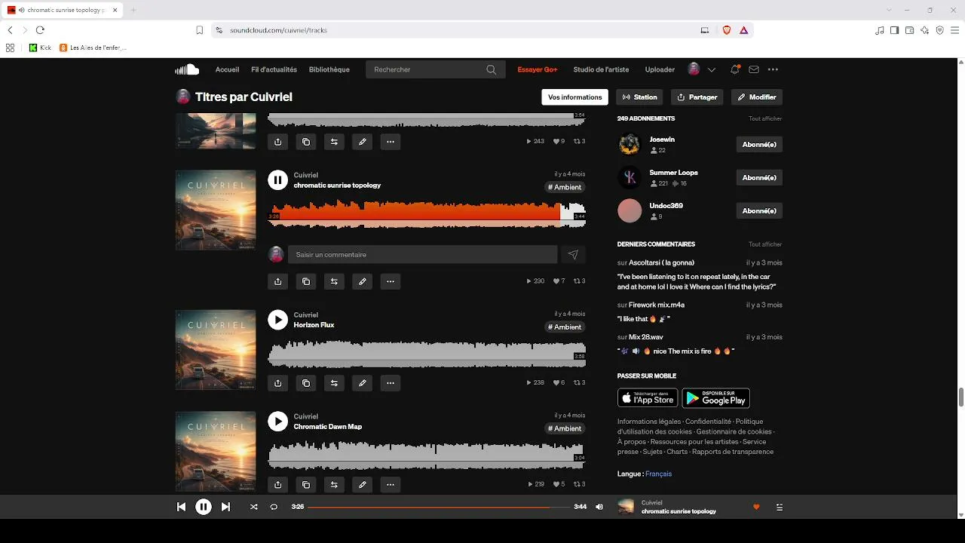Screen dimensions: 965x543
Task: Edit the Chromatic Dawn Map track
Action: (363, 484)
